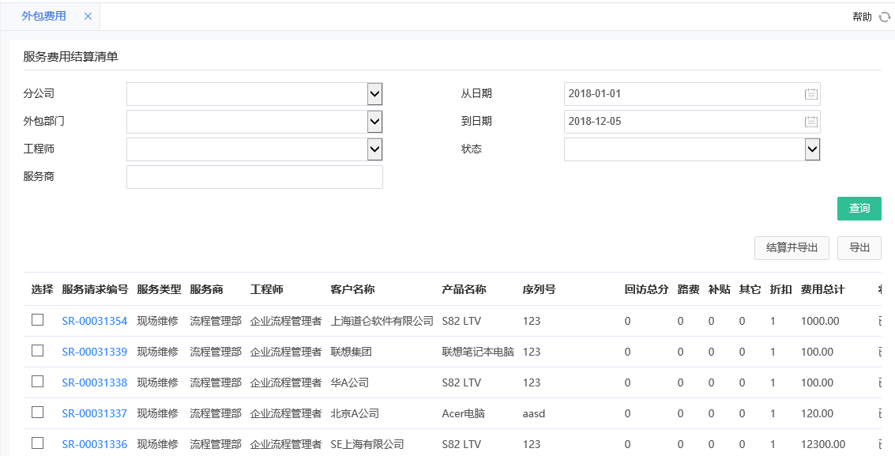Viewport: 895px width, 456px height.
Task: Refresh the page using the refresh icon
Action: pyautogui.click(x=886, y=16)
